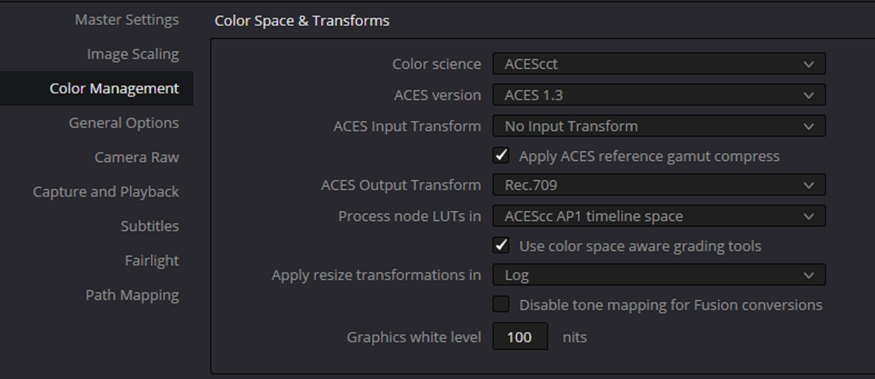Open Apply resize transformations in dropdown
Viewport: 875px width, 379px height.
(659, 275)
